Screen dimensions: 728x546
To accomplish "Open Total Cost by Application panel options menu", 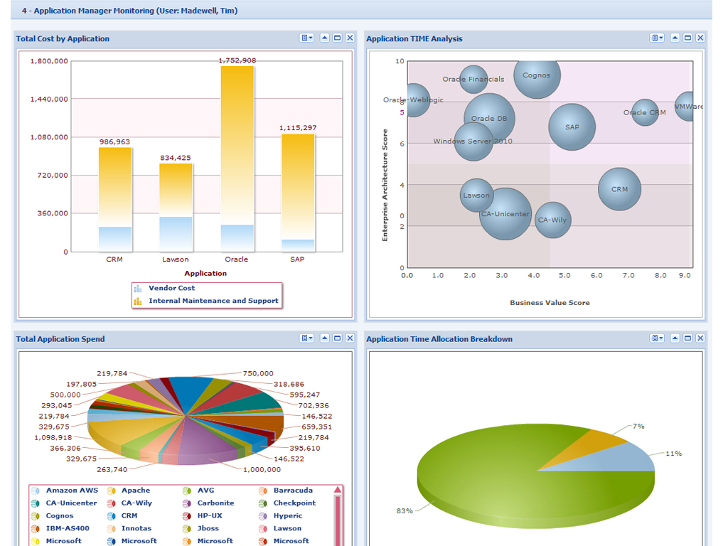I will [x=306, y=38].
